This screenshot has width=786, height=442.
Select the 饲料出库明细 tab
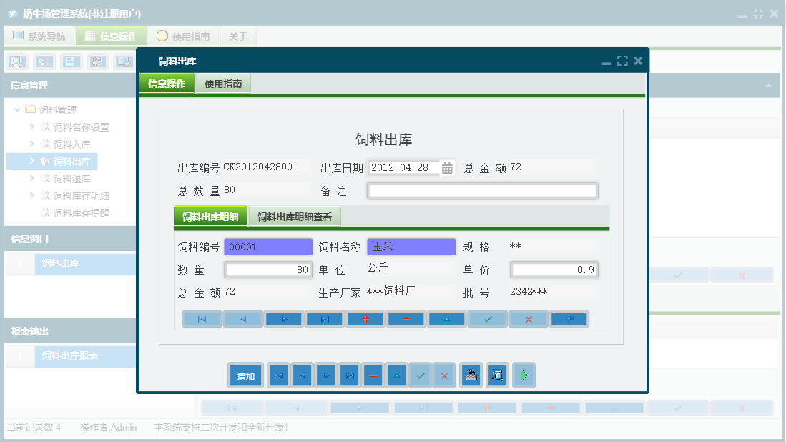[210, 217]
